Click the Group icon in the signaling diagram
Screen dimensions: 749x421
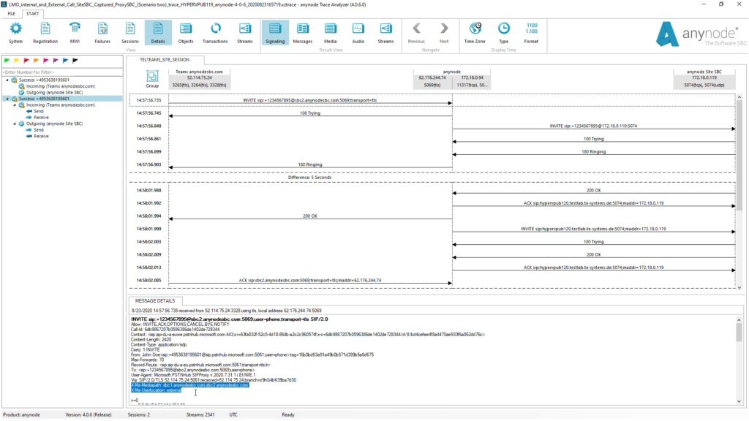152,79
